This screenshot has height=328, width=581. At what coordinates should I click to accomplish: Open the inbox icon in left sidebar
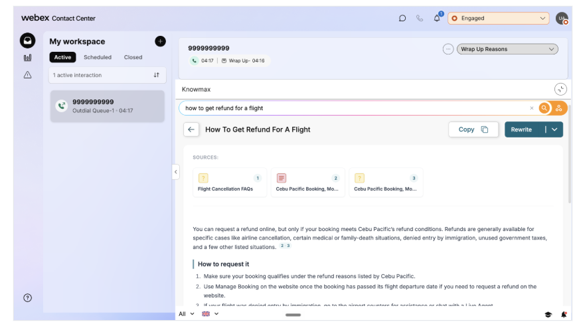coord(27,41)
